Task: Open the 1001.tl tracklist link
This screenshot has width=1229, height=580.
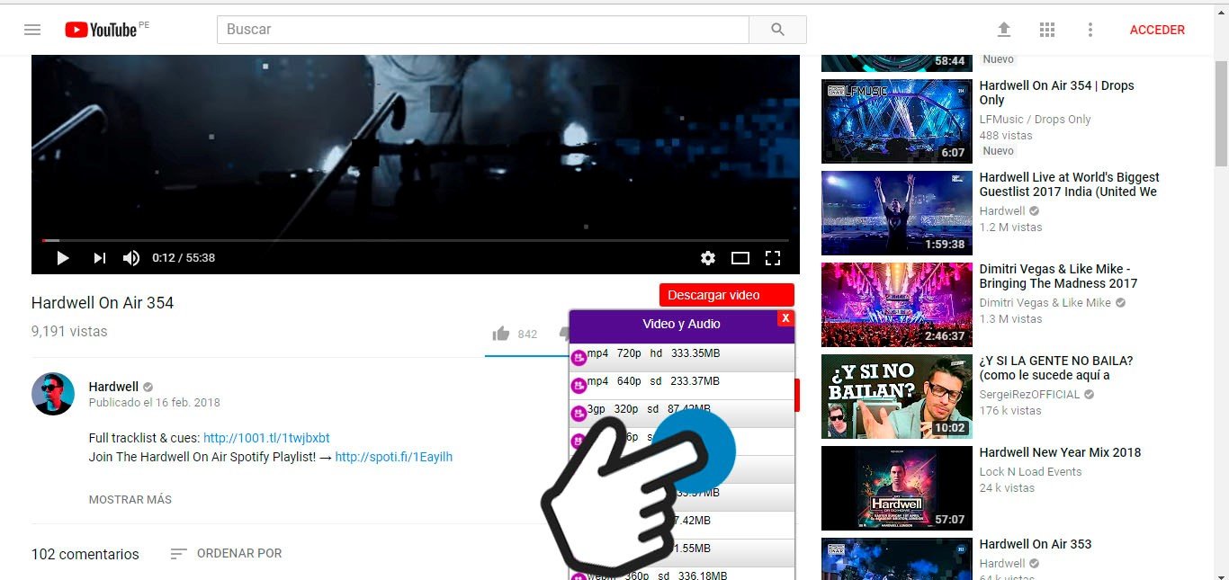Action: [266, 438]
